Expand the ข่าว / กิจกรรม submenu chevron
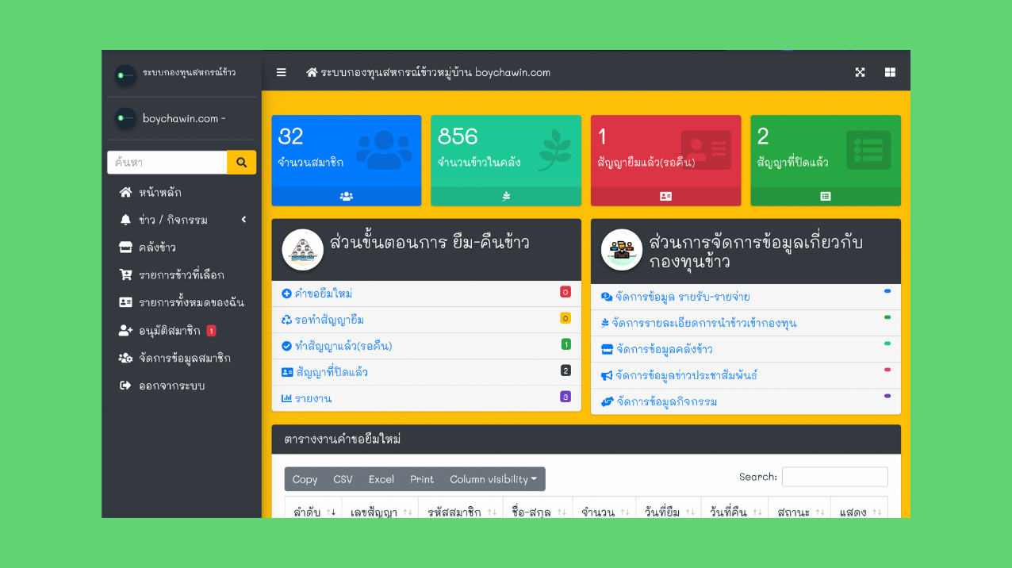Viewport: 1012px width, 568px height. coord(244,220)
